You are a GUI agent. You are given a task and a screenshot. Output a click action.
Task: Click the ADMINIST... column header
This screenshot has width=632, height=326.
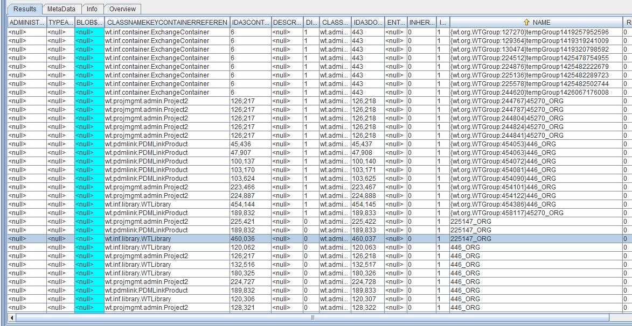27,23
